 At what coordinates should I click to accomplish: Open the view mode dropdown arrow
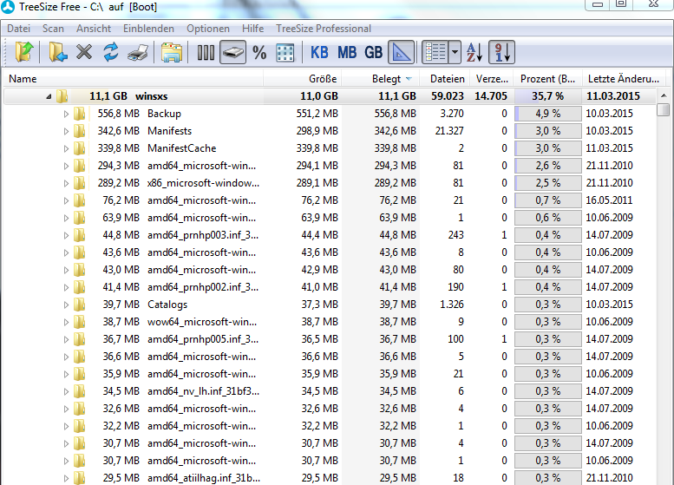(x=455, y=52)
